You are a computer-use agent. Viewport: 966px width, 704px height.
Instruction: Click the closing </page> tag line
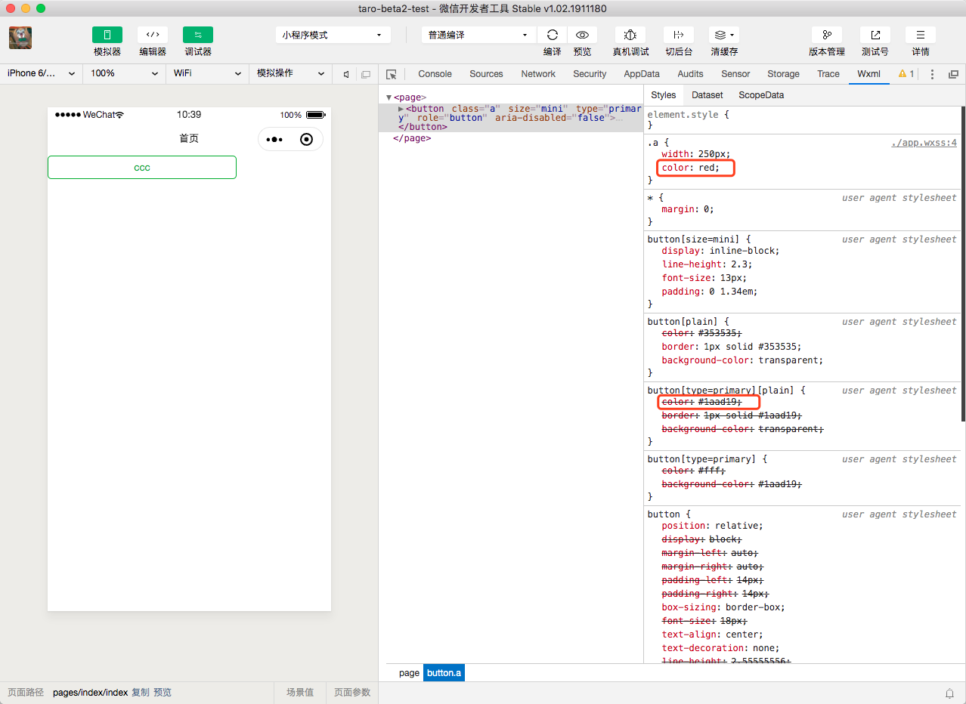[x=412, y=138]
